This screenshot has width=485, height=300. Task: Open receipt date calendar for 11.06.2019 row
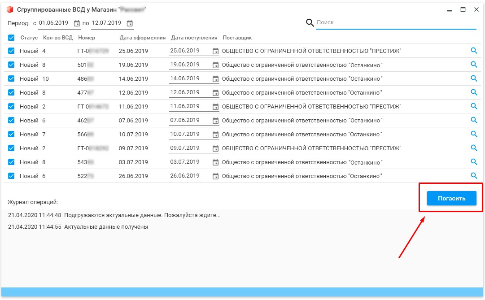pos(216,107)
